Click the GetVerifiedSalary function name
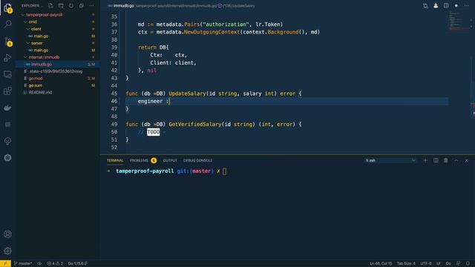Image resolution: width=475 pixels, height=267 pixels. point(195,125)
